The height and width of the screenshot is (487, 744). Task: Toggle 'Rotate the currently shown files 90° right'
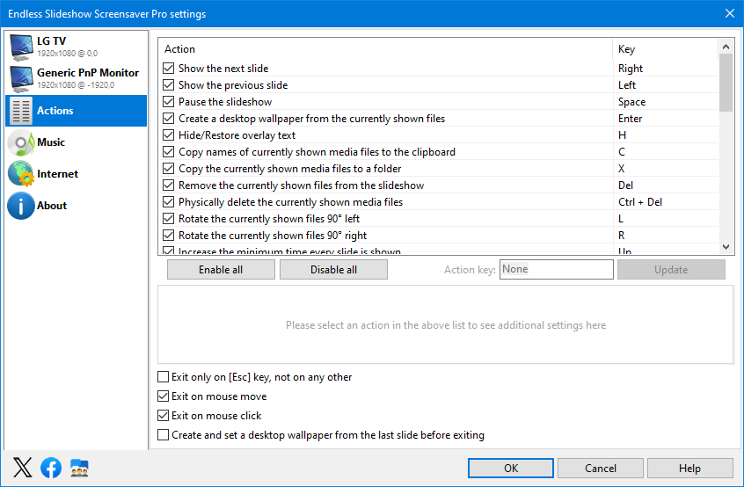[169, 236]
